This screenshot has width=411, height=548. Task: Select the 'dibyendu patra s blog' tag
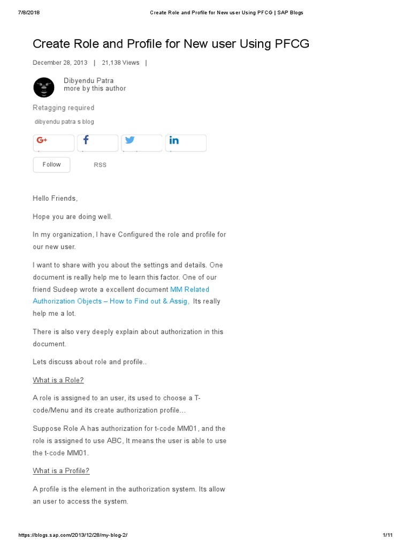tap(64, 121)
